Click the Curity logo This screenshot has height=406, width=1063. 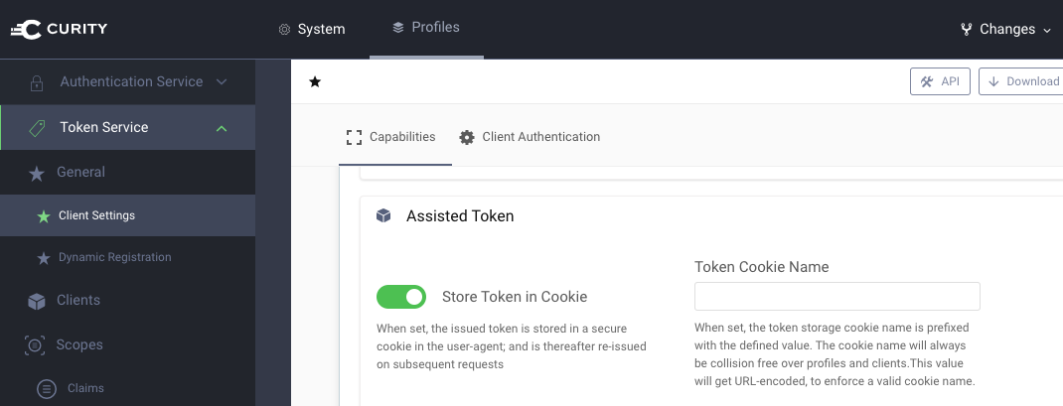[59, 29]
